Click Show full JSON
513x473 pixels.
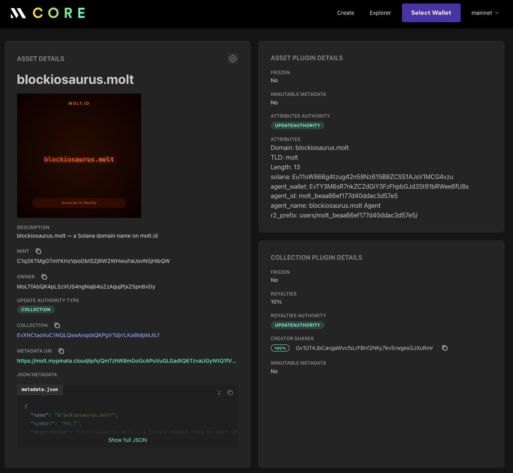coord(127,440)
